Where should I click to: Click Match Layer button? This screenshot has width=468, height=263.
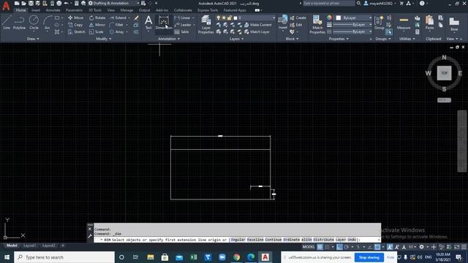(257, 32)
